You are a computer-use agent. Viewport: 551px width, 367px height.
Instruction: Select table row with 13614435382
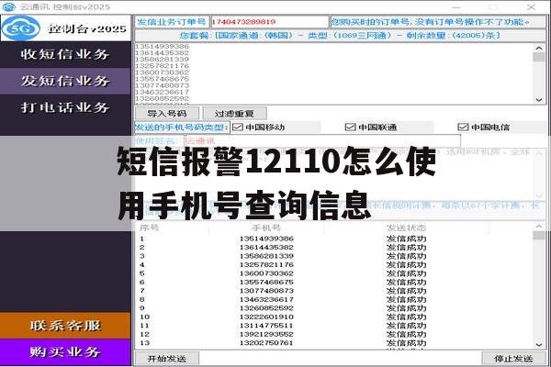pos(334,248)
